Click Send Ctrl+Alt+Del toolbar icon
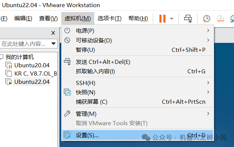 point(188,18)
